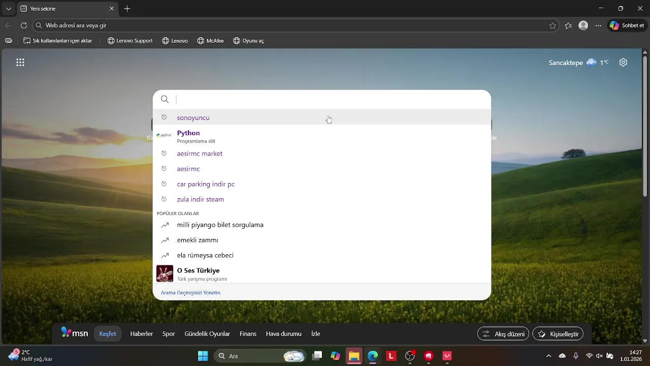Click the microphone tray icon

[x=576, y=356]
